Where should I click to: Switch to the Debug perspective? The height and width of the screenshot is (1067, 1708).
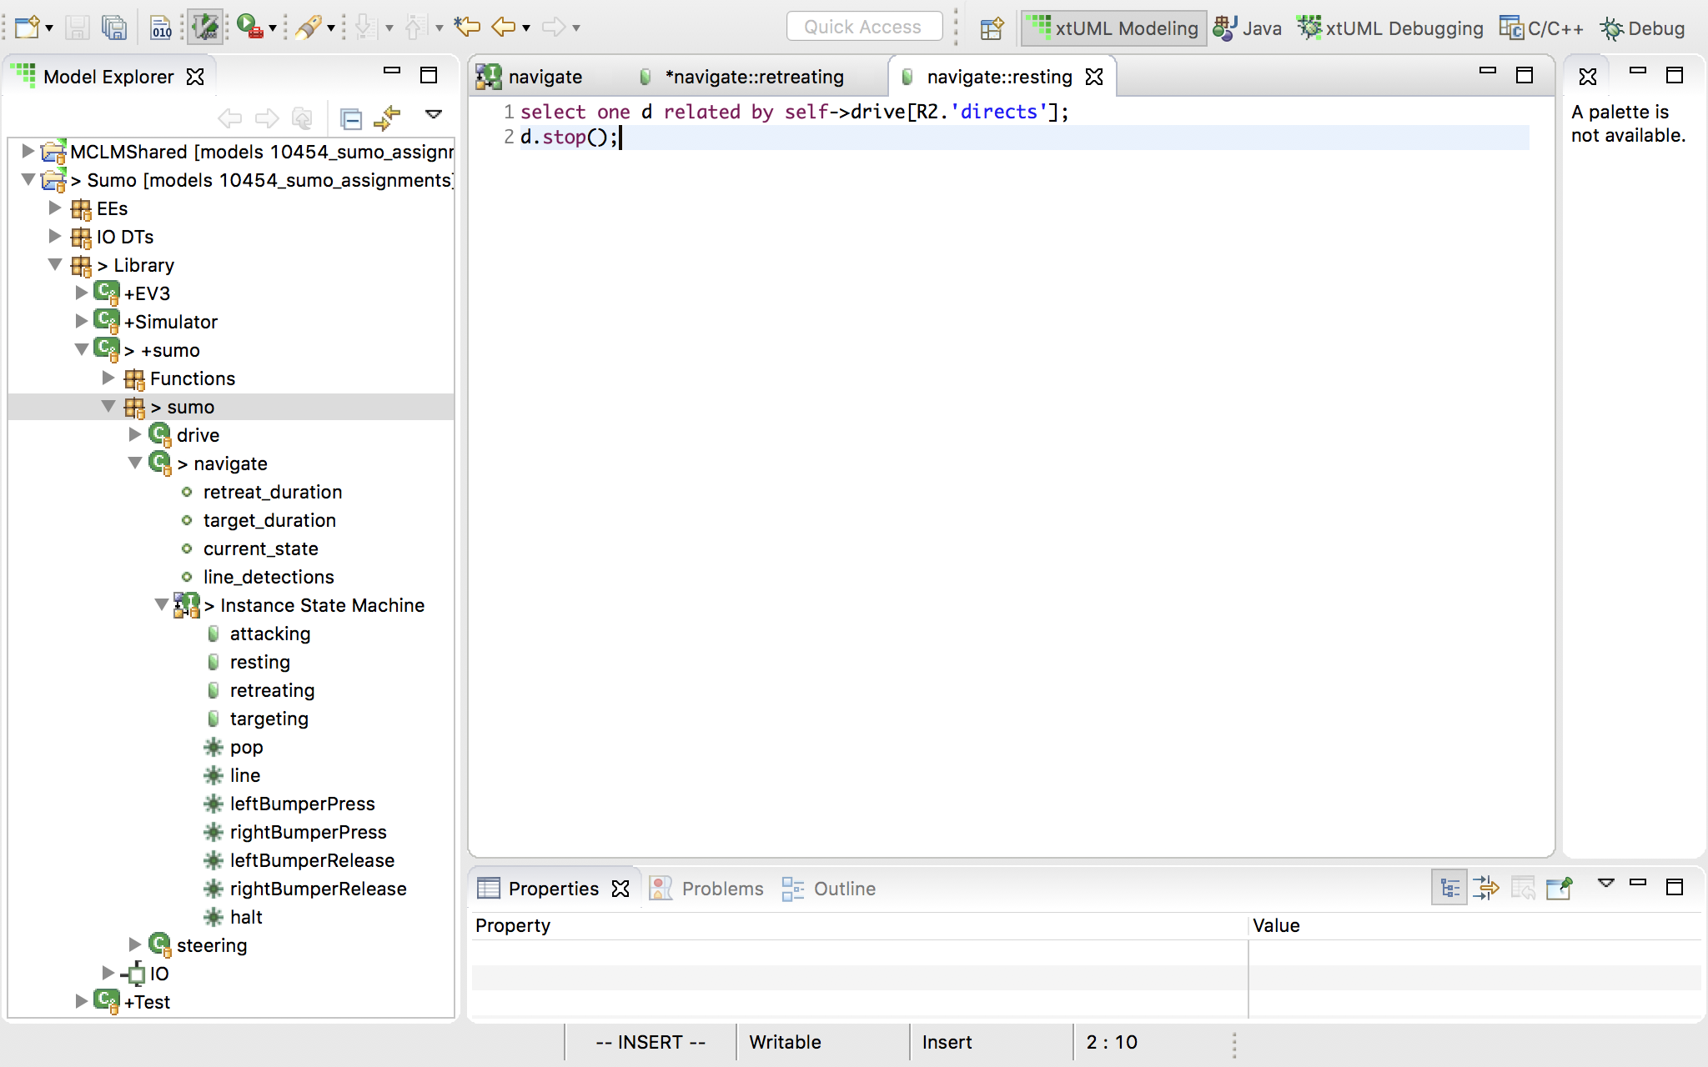click(x=1642, y=28)
